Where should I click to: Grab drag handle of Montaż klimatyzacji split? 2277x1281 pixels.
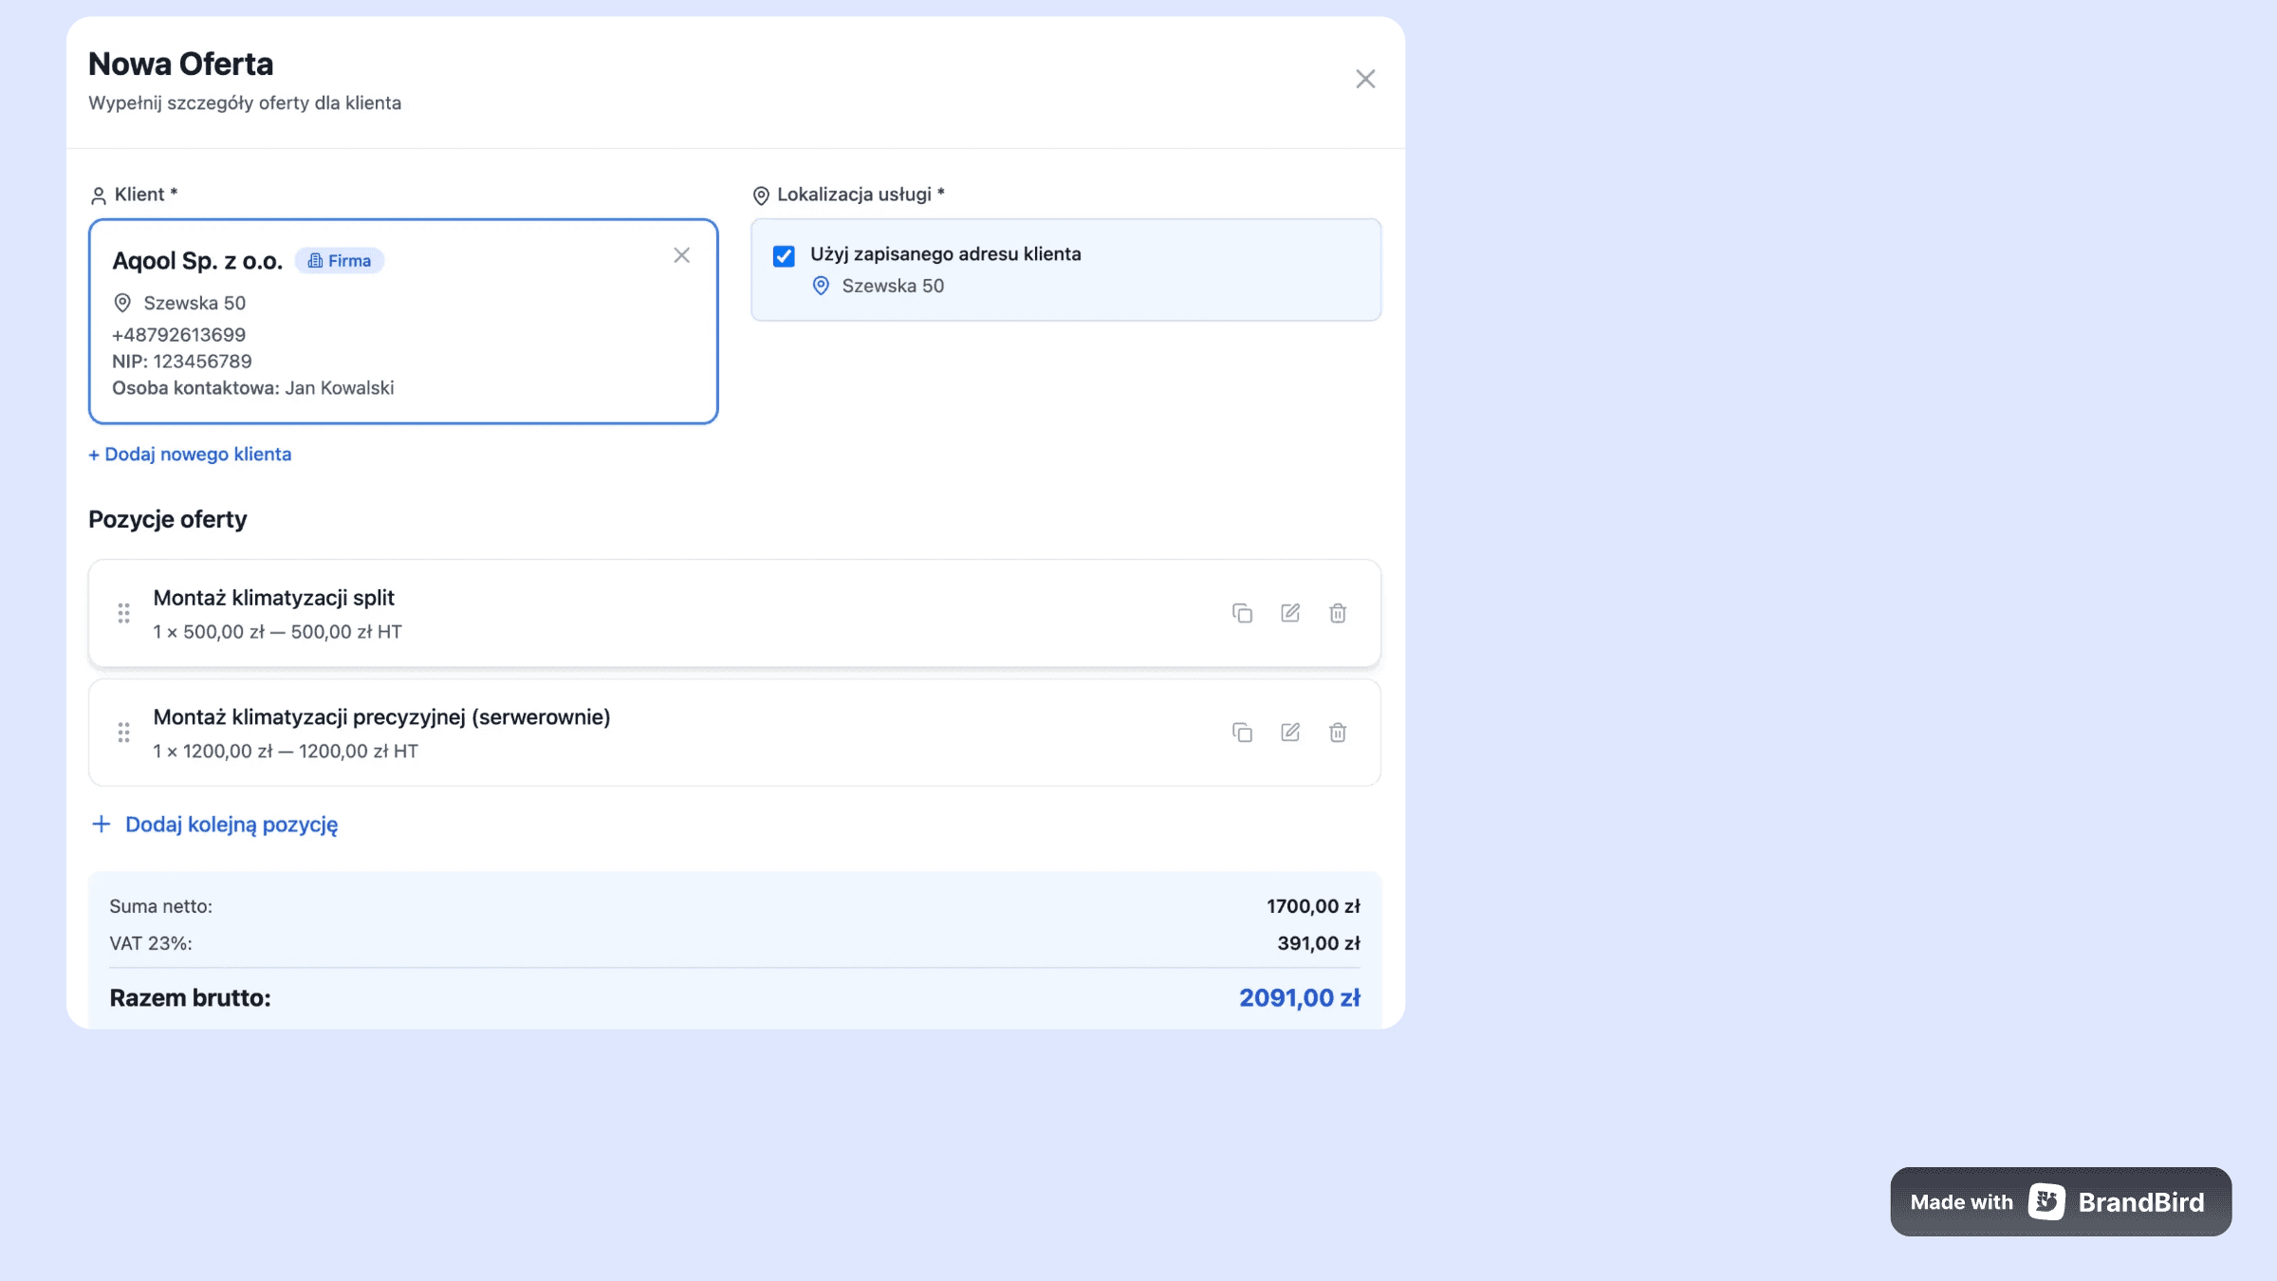point(123,613)
